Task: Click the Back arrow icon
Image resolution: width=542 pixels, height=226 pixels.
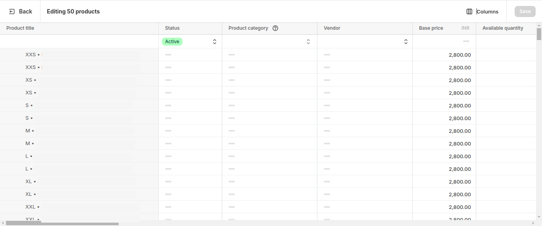Action: pyautogui.click(x=12, y=11)
